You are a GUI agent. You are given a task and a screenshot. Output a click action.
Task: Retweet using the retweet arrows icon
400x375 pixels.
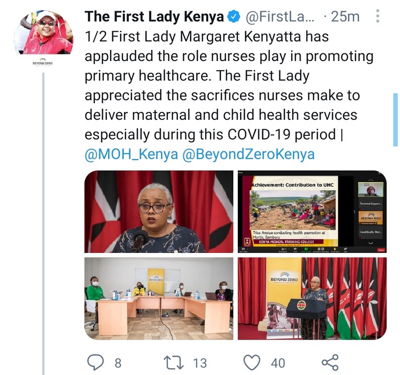click(x=173, y=363)
